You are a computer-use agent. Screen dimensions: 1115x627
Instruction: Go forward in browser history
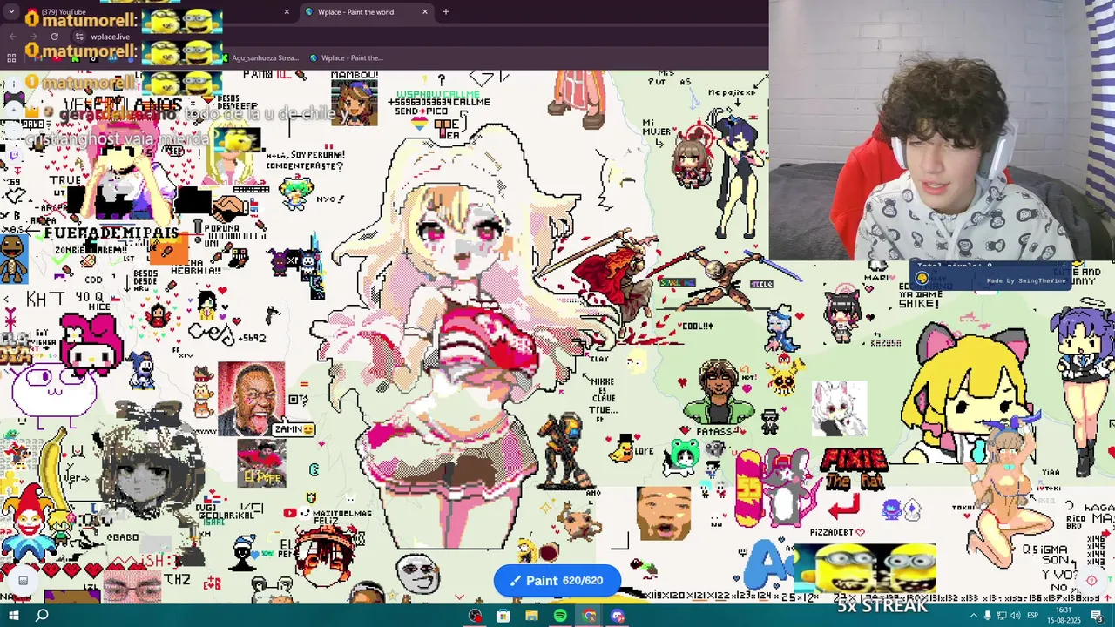[33, 37]
